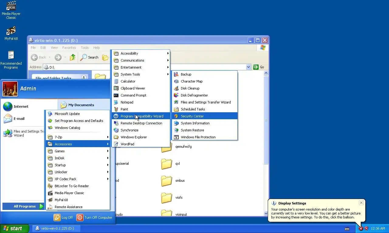Expand the System Tools submenu
Image resolution: width=389 pixels, height=233 pixels.
(x=141, y=74)
